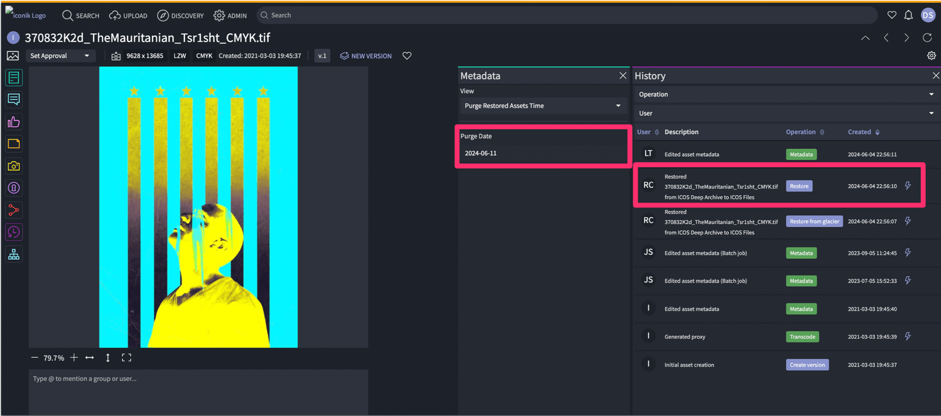Open DISCOVERY in the top navigation

point(180,15)
